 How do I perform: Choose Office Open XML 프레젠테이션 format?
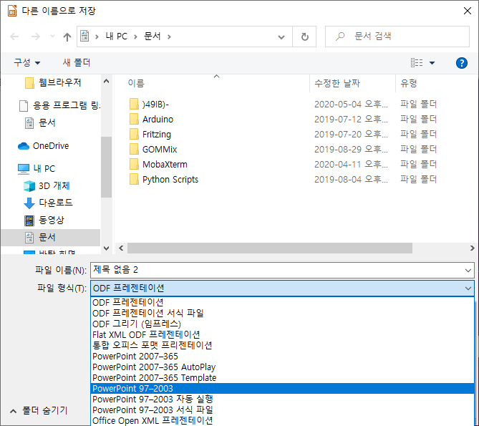click(x=282, y=420)
